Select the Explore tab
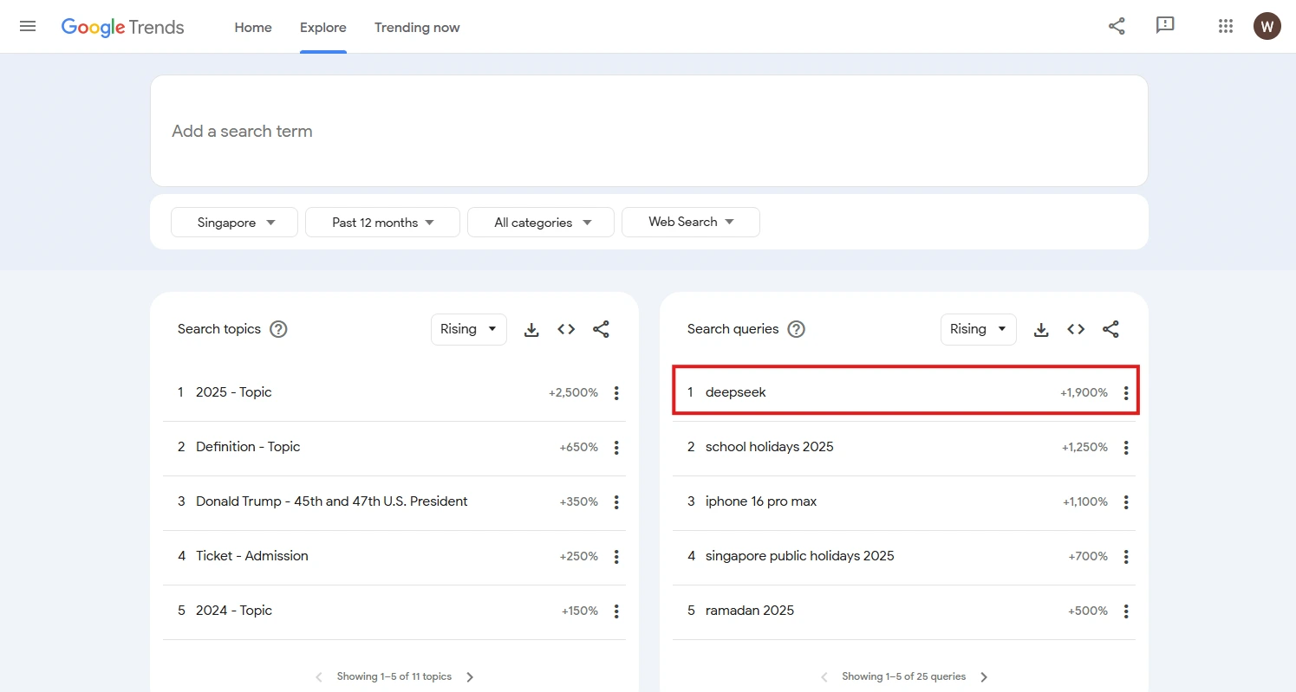Image resolution: width=1296 pixels, height=692 pixels. coord(323,28)
